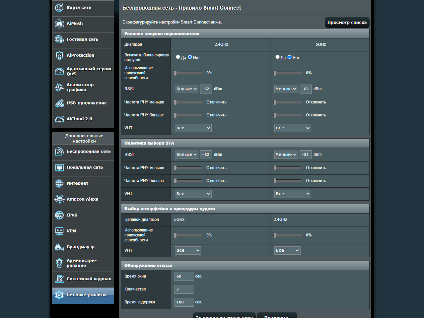Adjust target band 5GHz bandwidth usage slider
The height and width of the screenshot is (318, 424).
point(188,235)
